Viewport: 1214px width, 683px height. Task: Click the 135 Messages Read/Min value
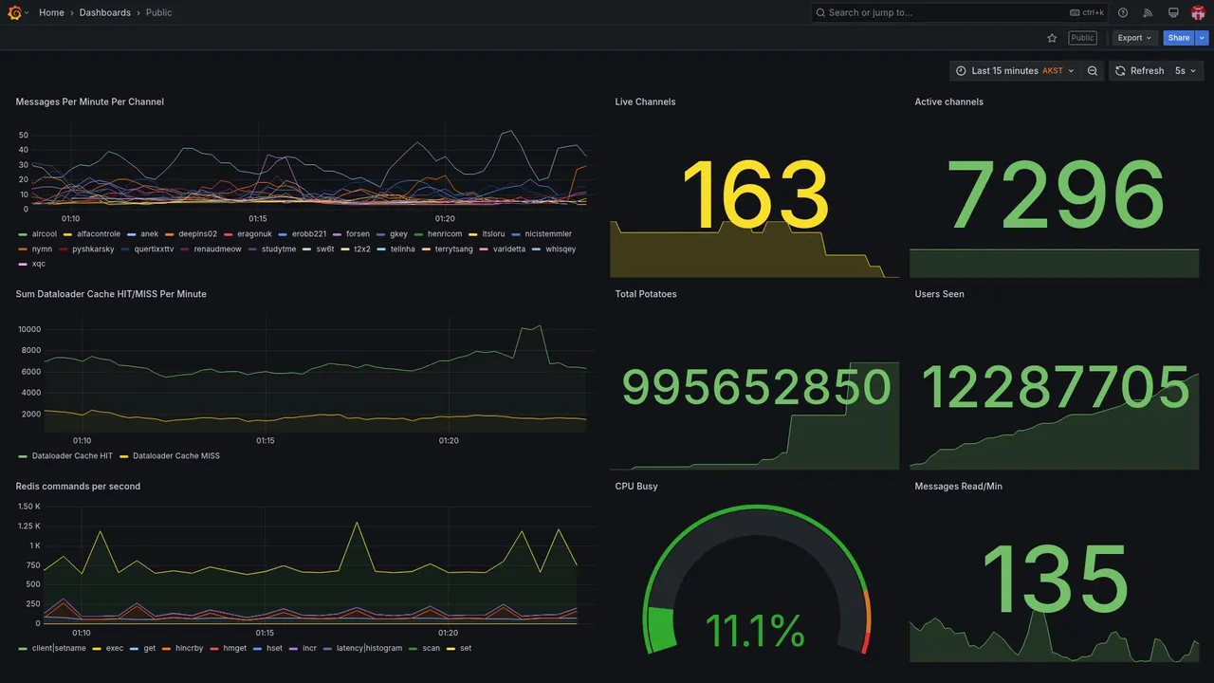(1055, 580)
